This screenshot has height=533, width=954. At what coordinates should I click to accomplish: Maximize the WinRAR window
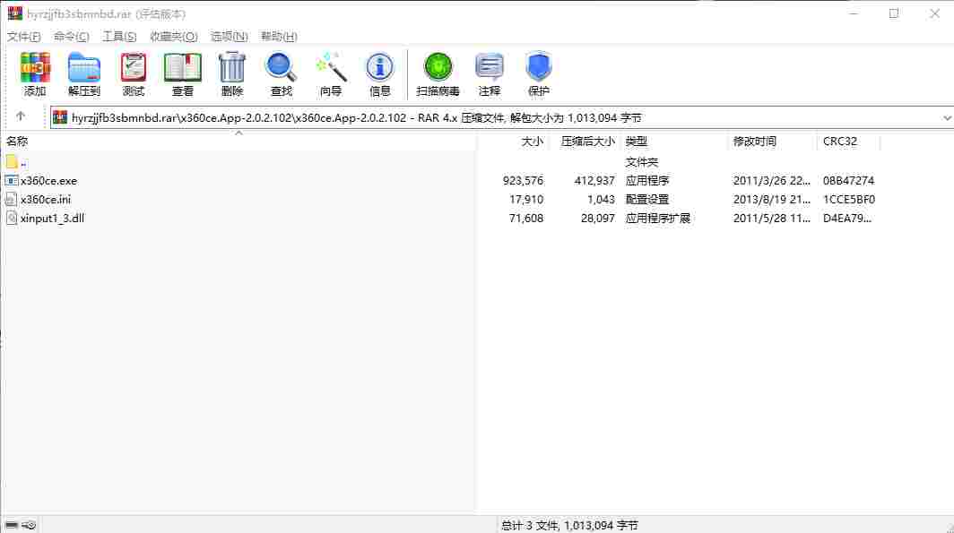tap(894, 13)
